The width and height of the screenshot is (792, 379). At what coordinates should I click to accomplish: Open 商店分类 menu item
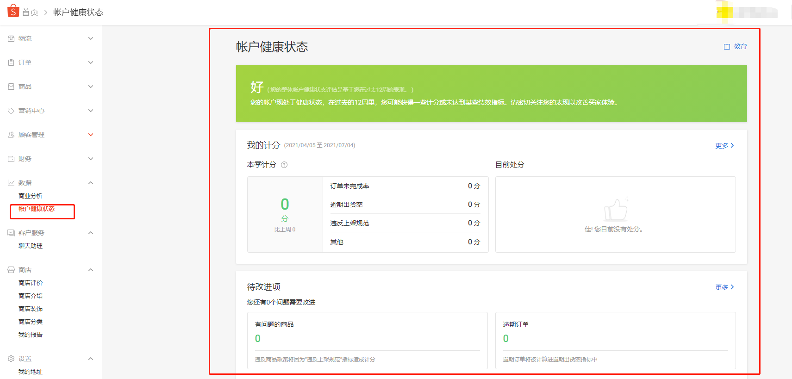click(x=31, y=322)
